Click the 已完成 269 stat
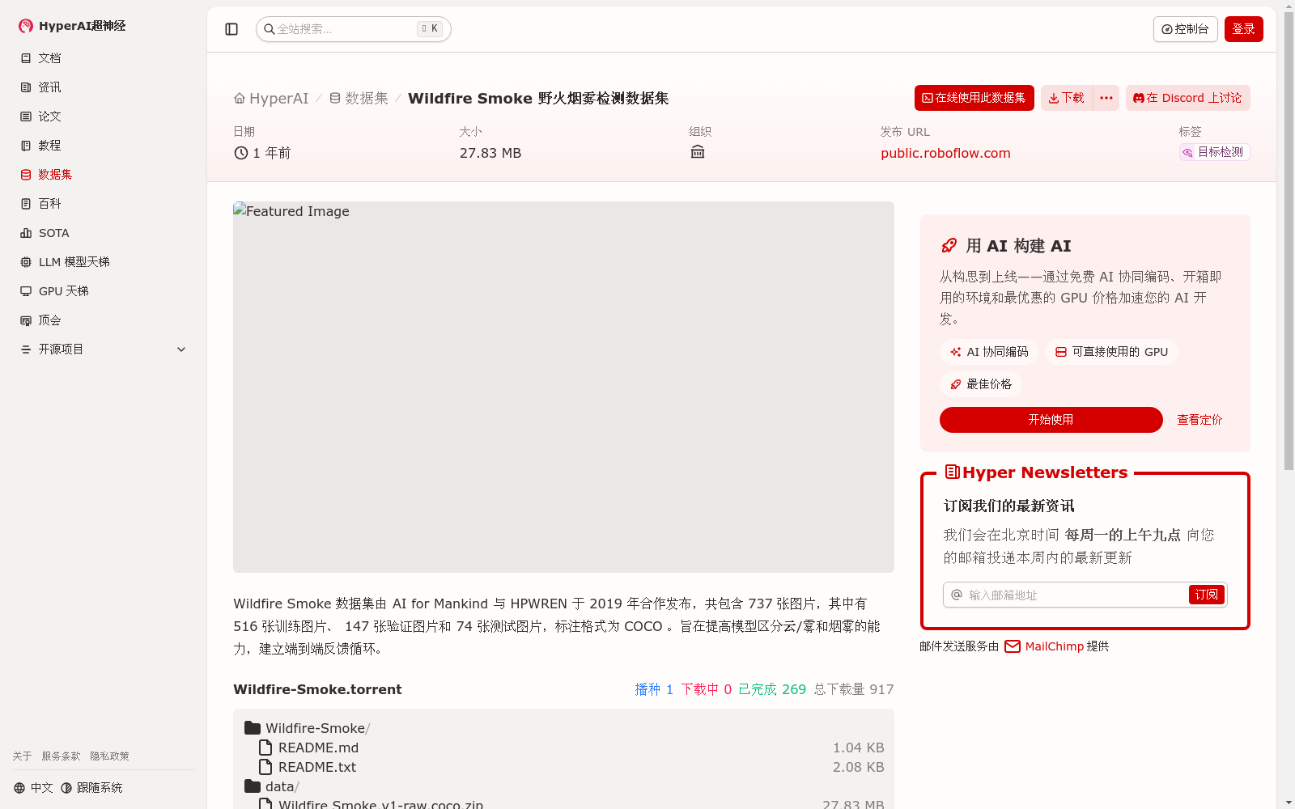The height and width of the screenshot is (809, 1295). pos(772,689)
